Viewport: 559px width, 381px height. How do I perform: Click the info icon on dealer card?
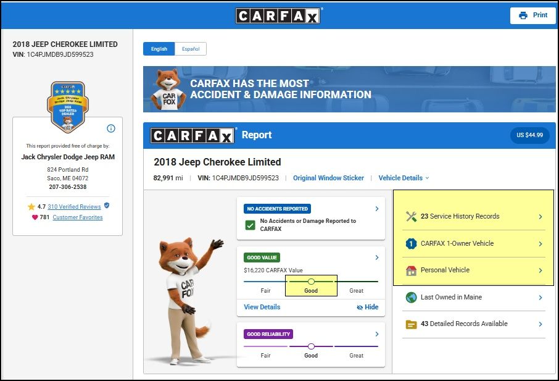click(x=111, y=128)
